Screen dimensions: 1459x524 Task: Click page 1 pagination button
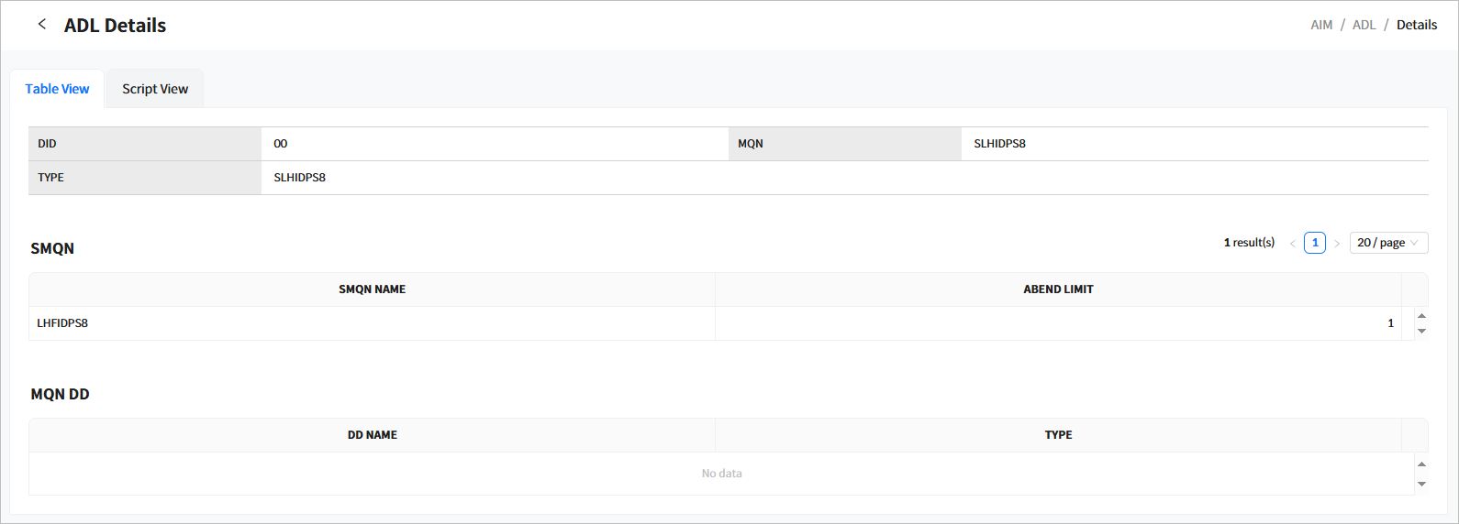1315,243
